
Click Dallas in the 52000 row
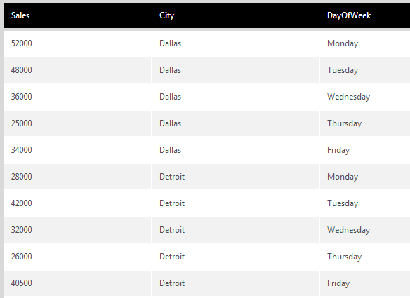coord(170,43)
